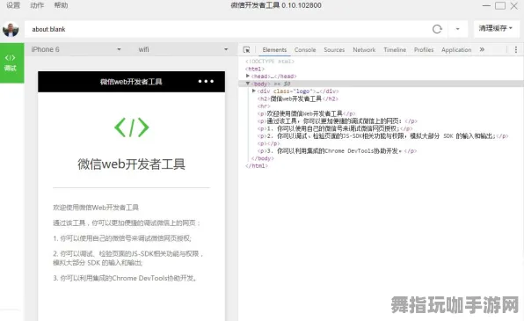Select the hr element line
Screen dimensions: 524x321
264,106
